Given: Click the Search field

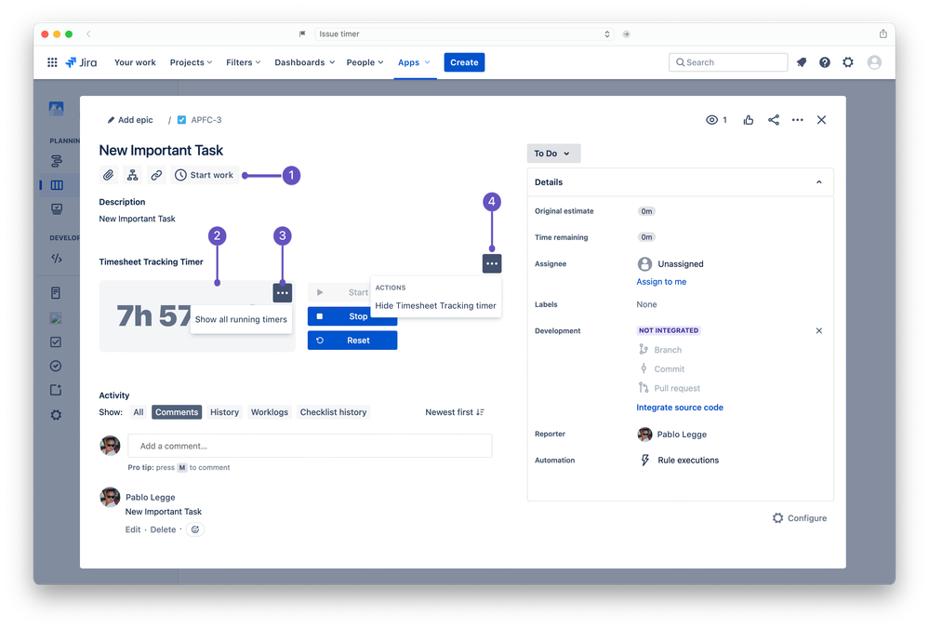Looking at the screenshot, I should click(x=728, y=62).
